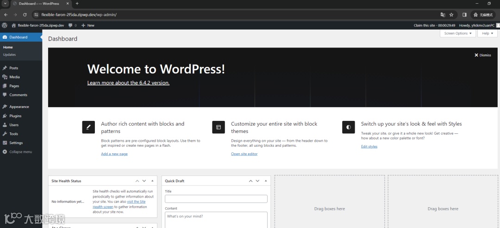Screen dimensions: 500x228
Task: Toggle the browser side panel icon
Action: tap(465, 15)
